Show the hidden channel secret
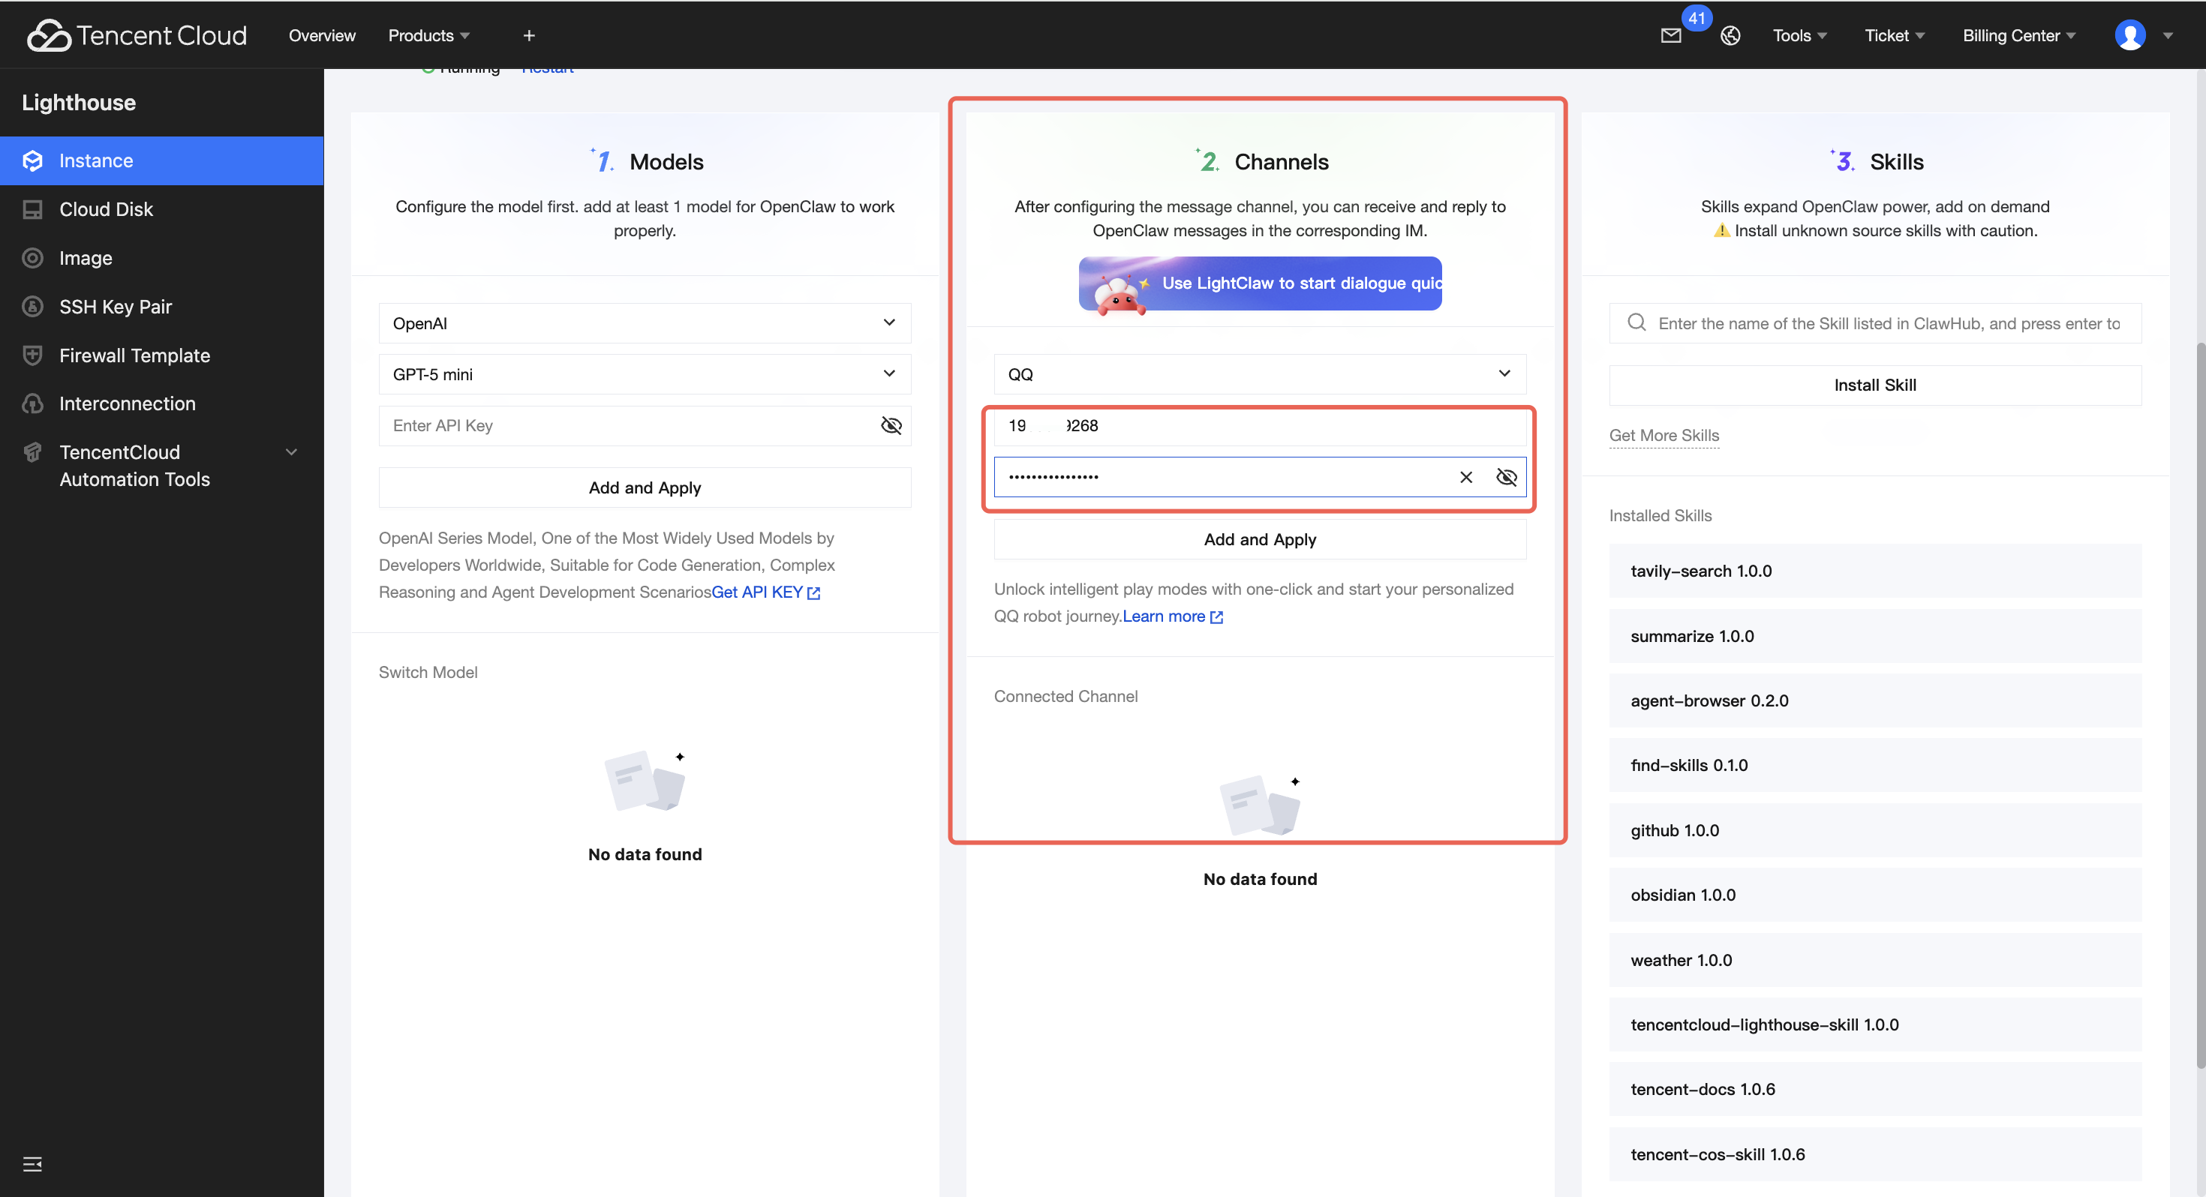The image size is (2206, 1197). tap(1507, 477)
